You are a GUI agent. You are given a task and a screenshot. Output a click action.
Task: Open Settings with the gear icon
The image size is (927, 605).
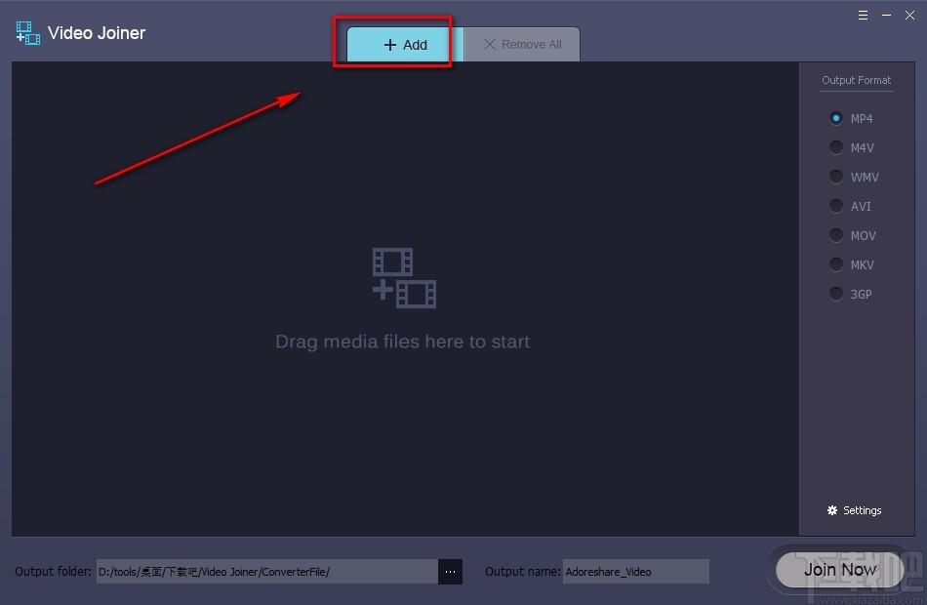click(x=854, y=510)
